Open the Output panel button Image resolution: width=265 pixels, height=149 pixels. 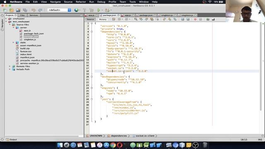point(12,139)
